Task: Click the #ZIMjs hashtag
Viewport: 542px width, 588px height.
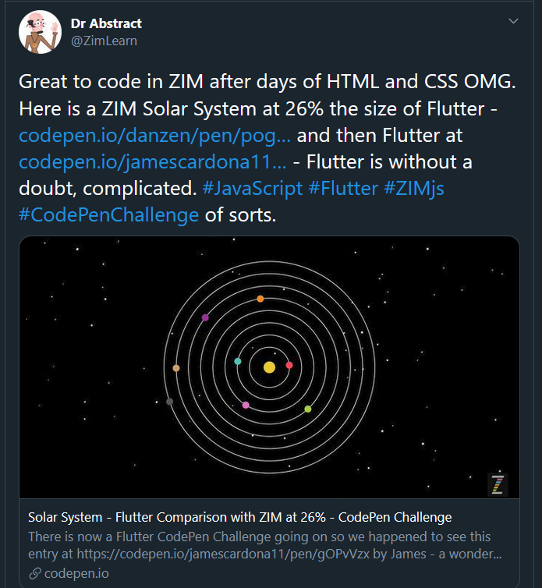Action: point(414,188)
